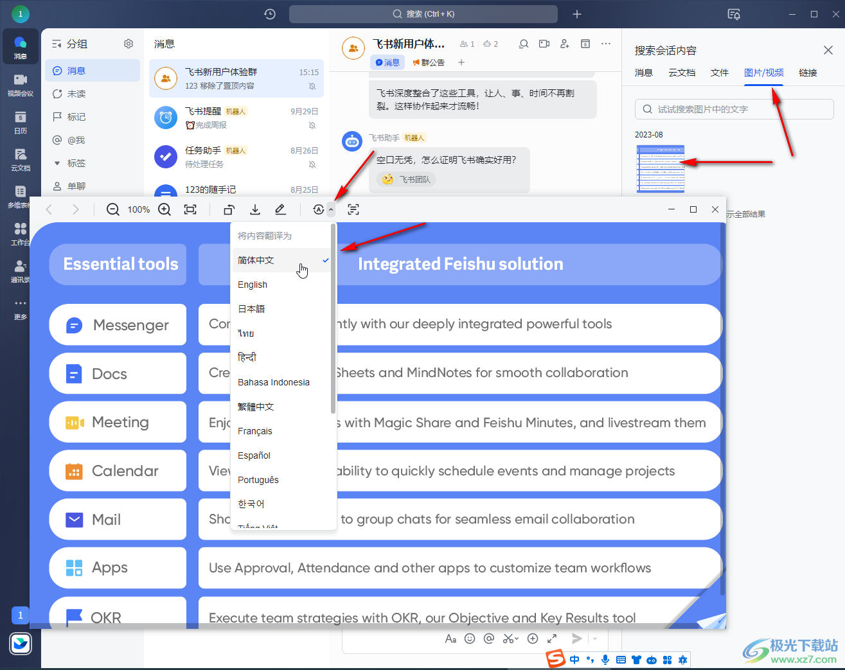Open chat more options ellipsis

tap(606, 44)
